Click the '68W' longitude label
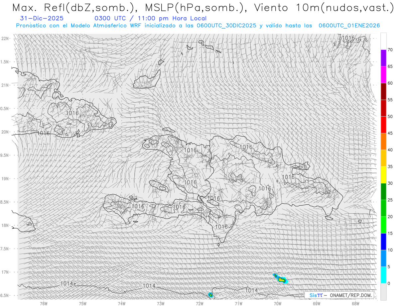Image resolution: width=399 pixels, height=308 pixels. (355, 303)
